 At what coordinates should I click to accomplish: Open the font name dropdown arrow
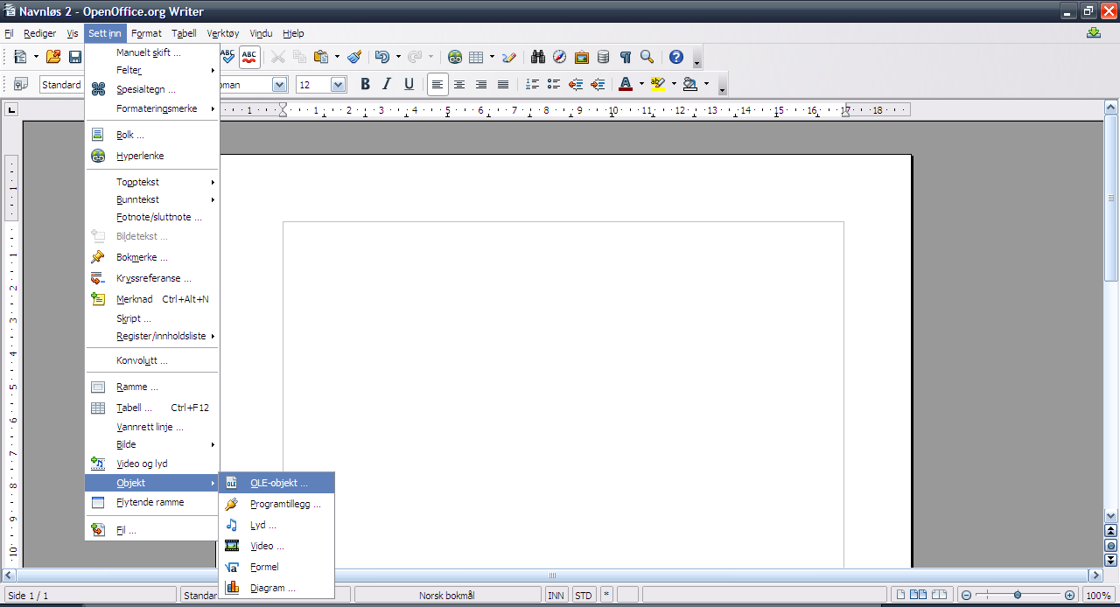pos(279,85)
